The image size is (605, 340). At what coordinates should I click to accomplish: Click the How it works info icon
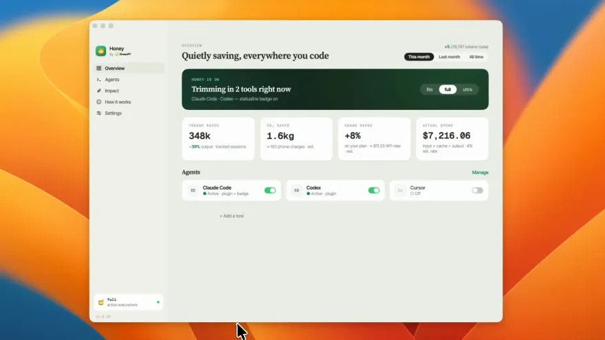[99, 102]
